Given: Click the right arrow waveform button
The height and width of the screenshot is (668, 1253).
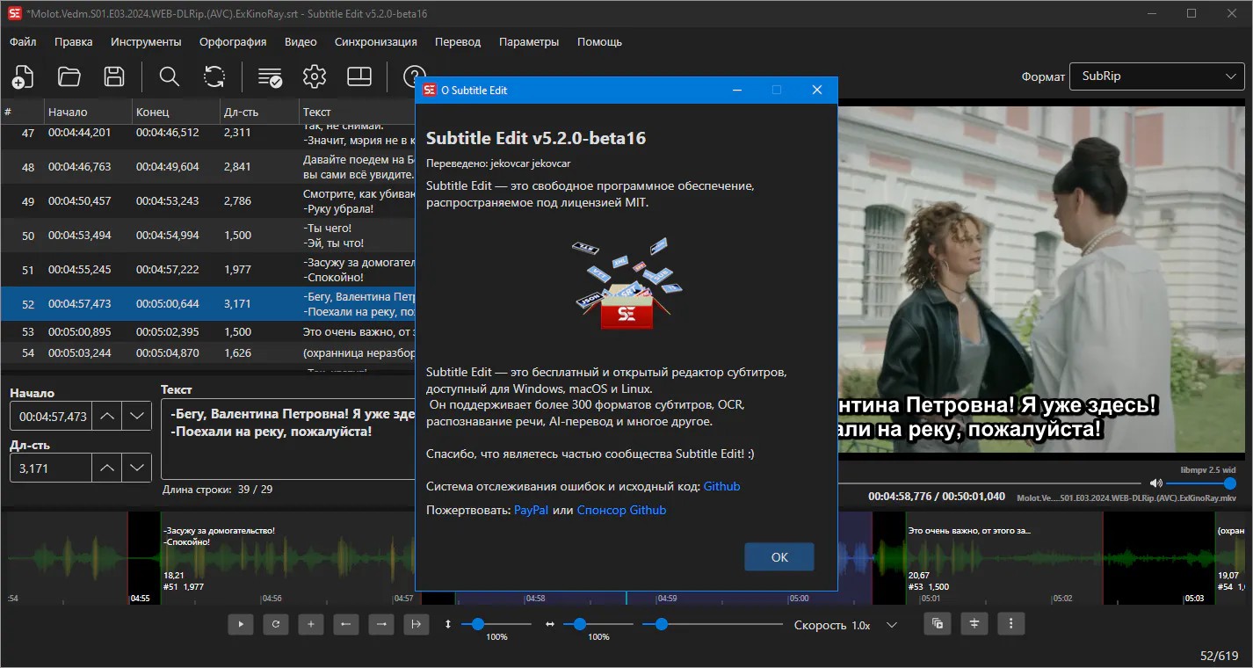Looking at the screenshot, I should tap(380, 624).
